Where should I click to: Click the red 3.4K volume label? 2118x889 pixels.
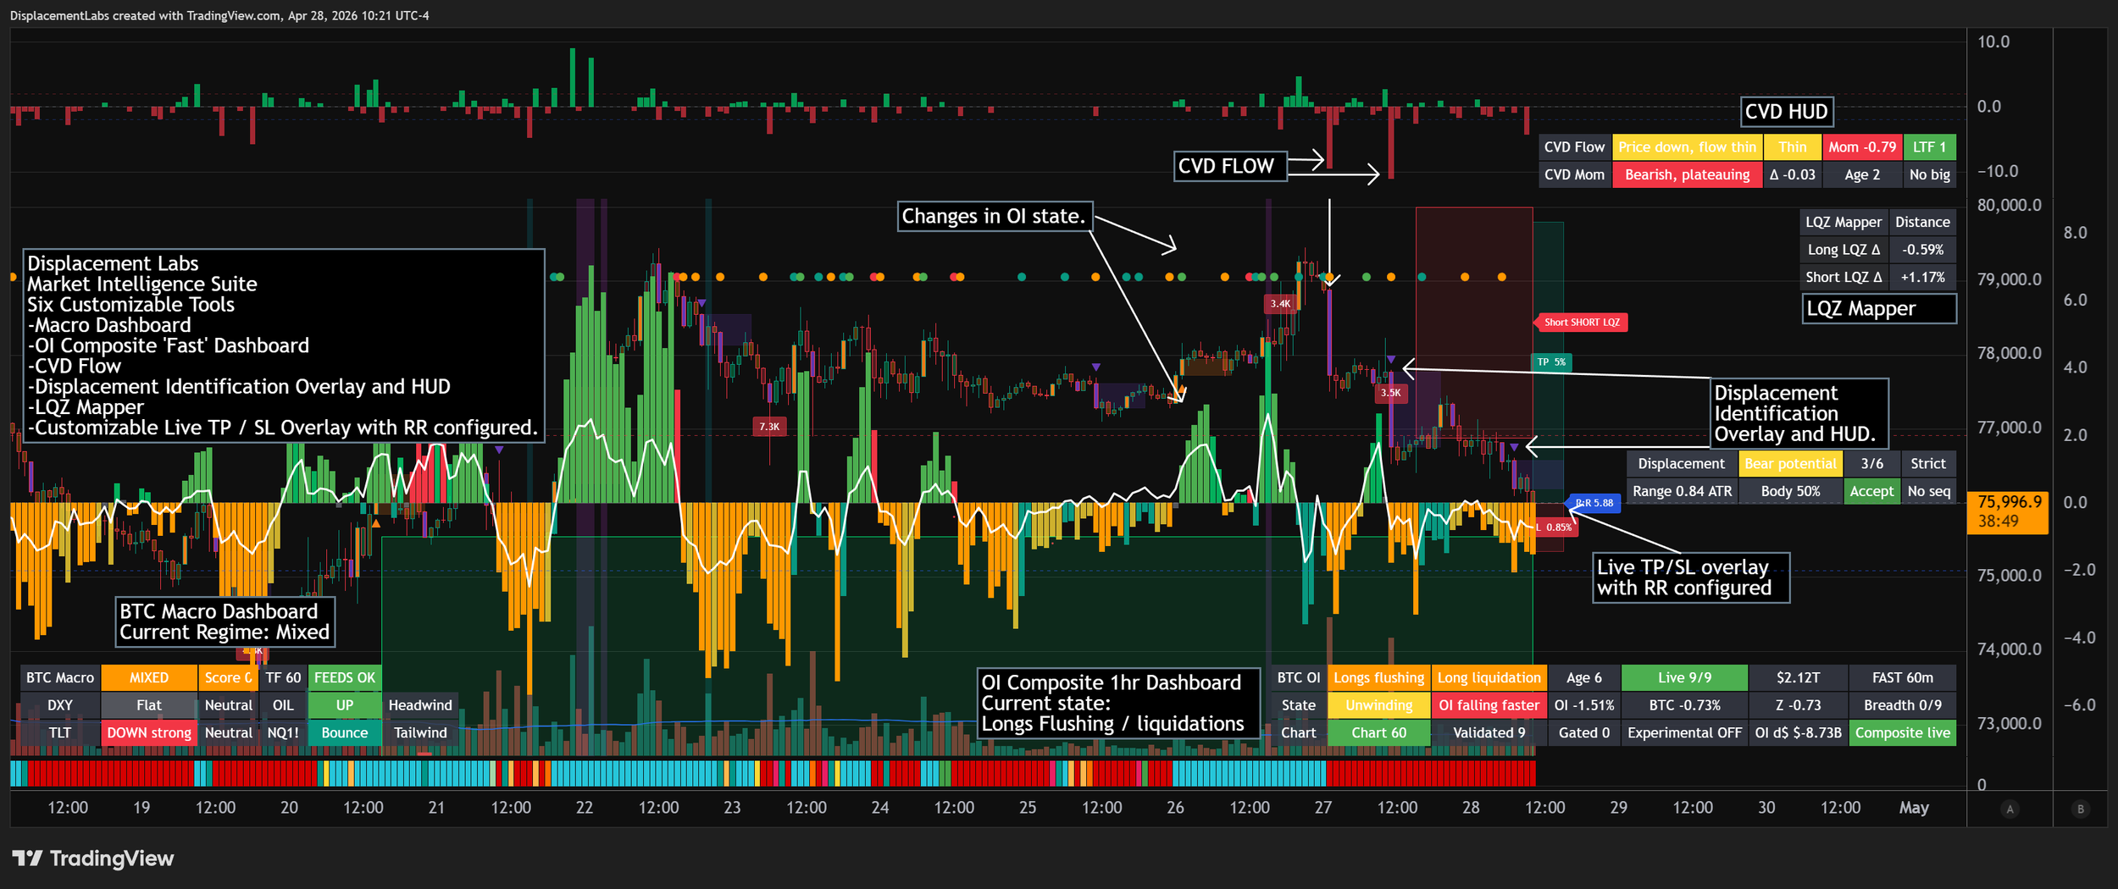pyautogui.click(x=1280, y=303)
